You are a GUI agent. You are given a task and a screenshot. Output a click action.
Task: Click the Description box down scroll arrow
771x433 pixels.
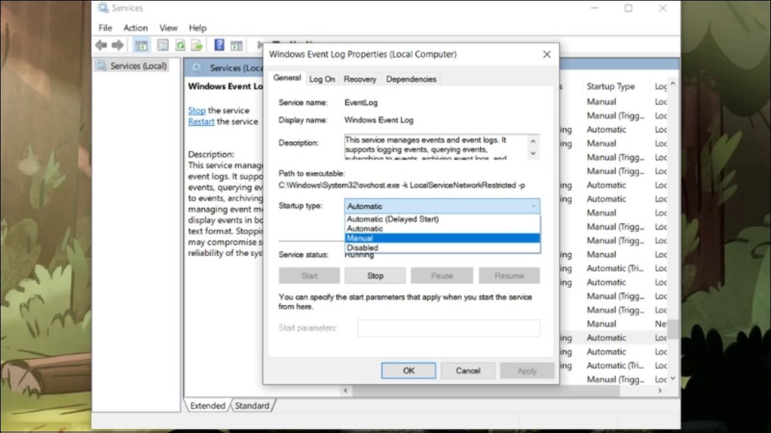533,154
